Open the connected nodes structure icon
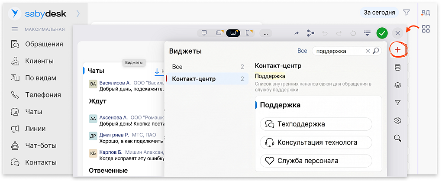Viewport: 442px width, 181px height. point(310,33)
